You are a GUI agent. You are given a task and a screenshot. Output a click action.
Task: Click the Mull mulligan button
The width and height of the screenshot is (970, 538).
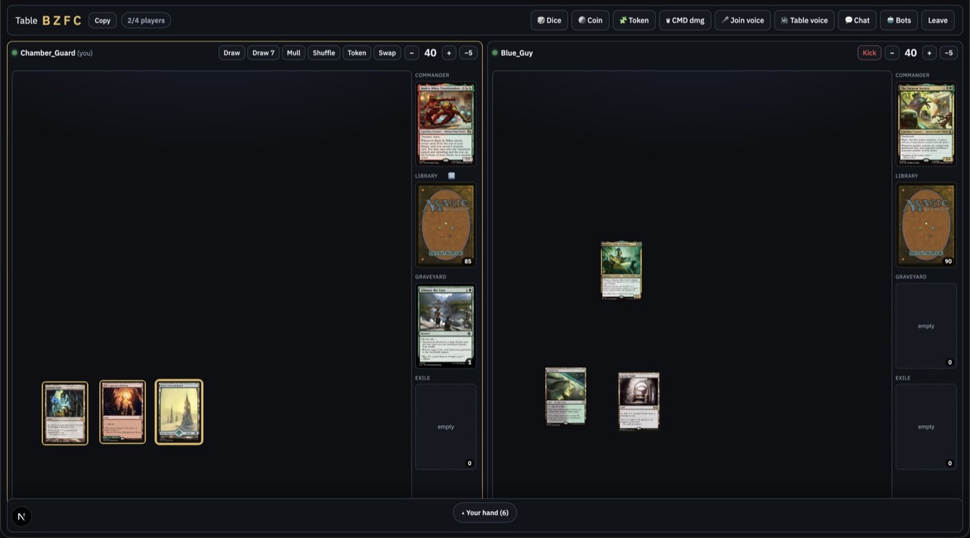pos(294,53)
